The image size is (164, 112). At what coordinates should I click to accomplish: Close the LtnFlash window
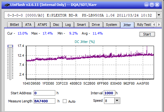click(157, 5)
